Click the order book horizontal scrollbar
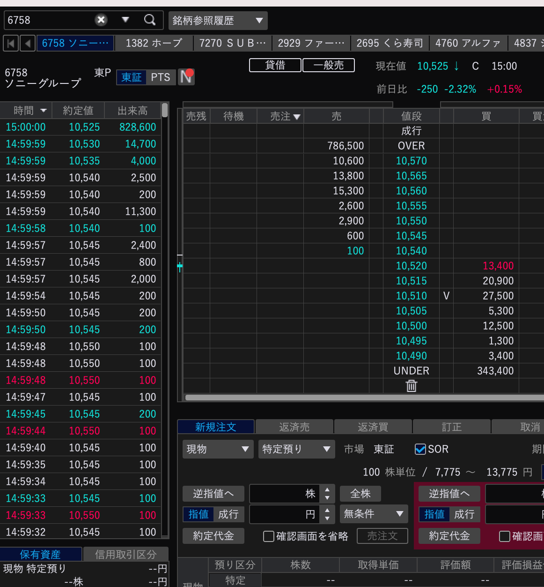This screenshot has height=587, width=544. point(364,398)
